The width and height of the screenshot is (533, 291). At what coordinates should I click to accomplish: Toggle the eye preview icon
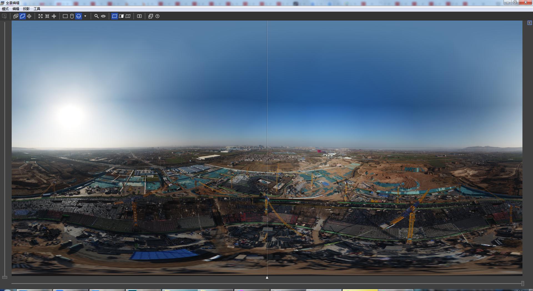(103, 16)
